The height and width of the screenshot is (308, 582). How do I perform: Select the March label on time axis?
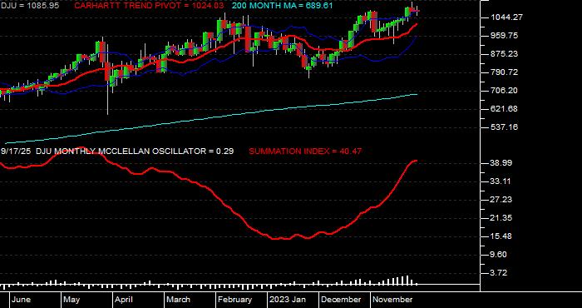tap(178, 300)
